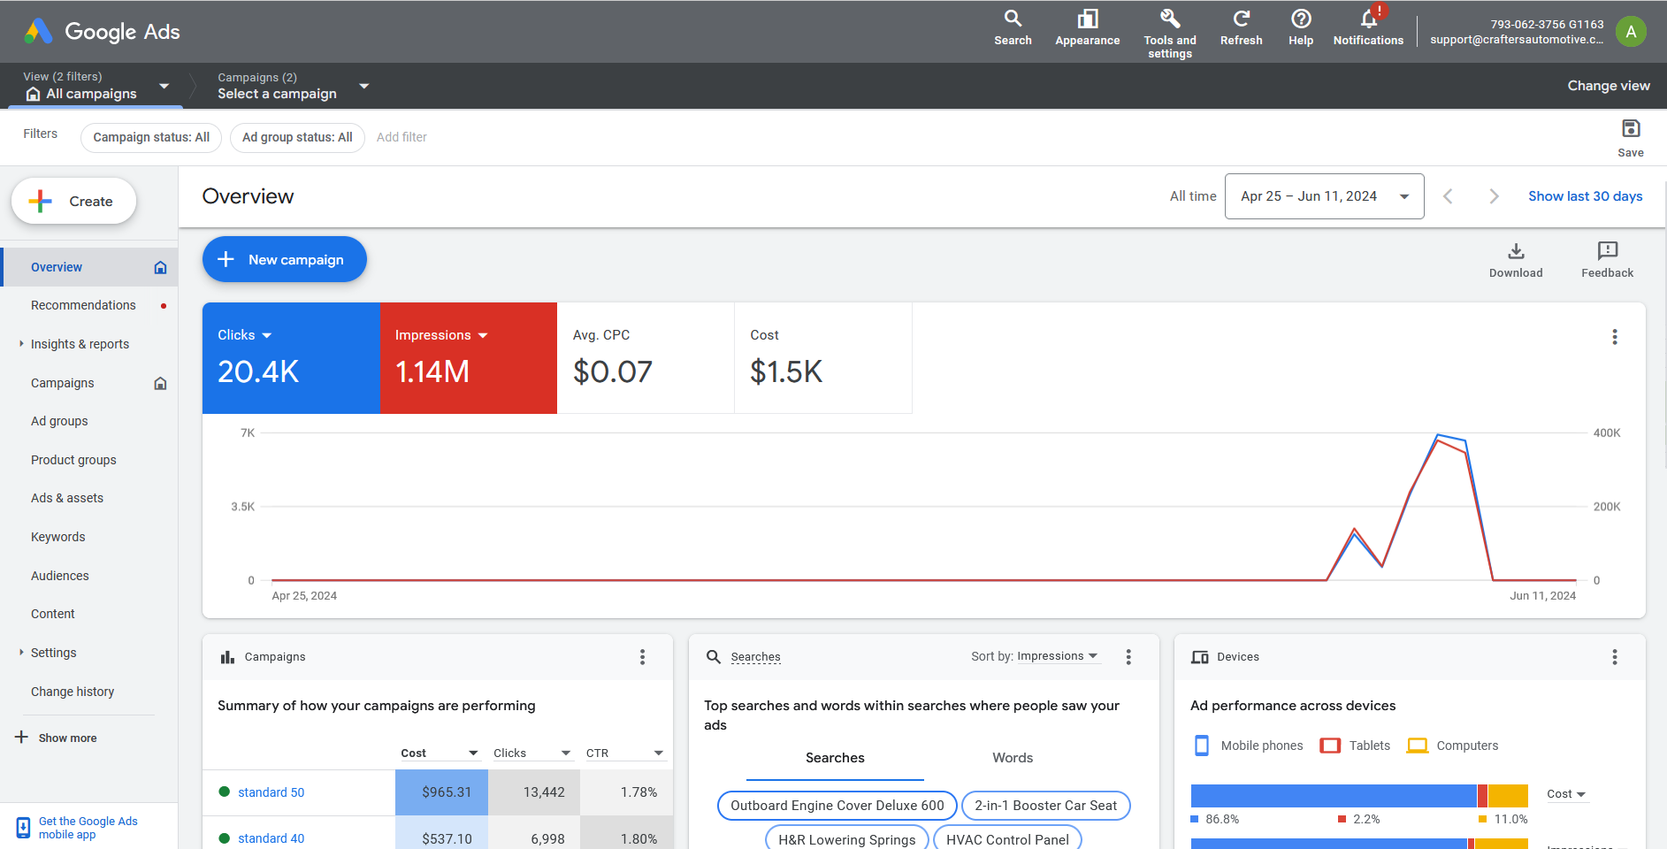Click home icon beside Overview in sidebar

(x=160, y=267)
